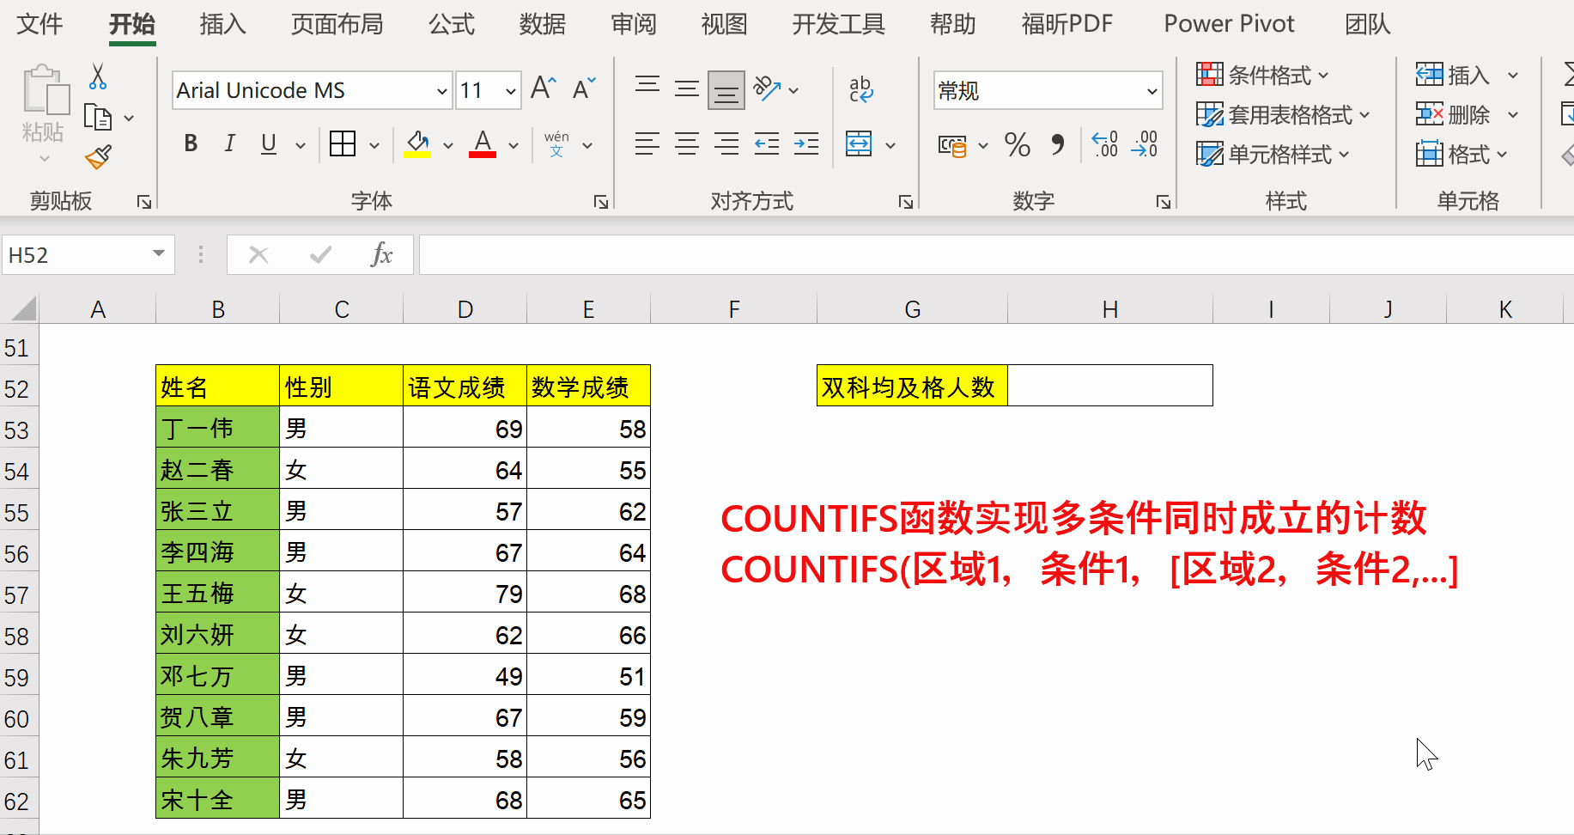This screenshot has height=835, width=1574.
Task: Toggle underline formatting
Action: point(267,143)
